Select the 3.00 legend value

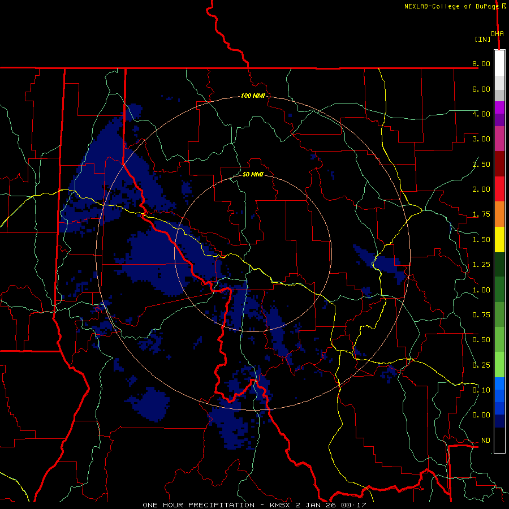[481, 139]
